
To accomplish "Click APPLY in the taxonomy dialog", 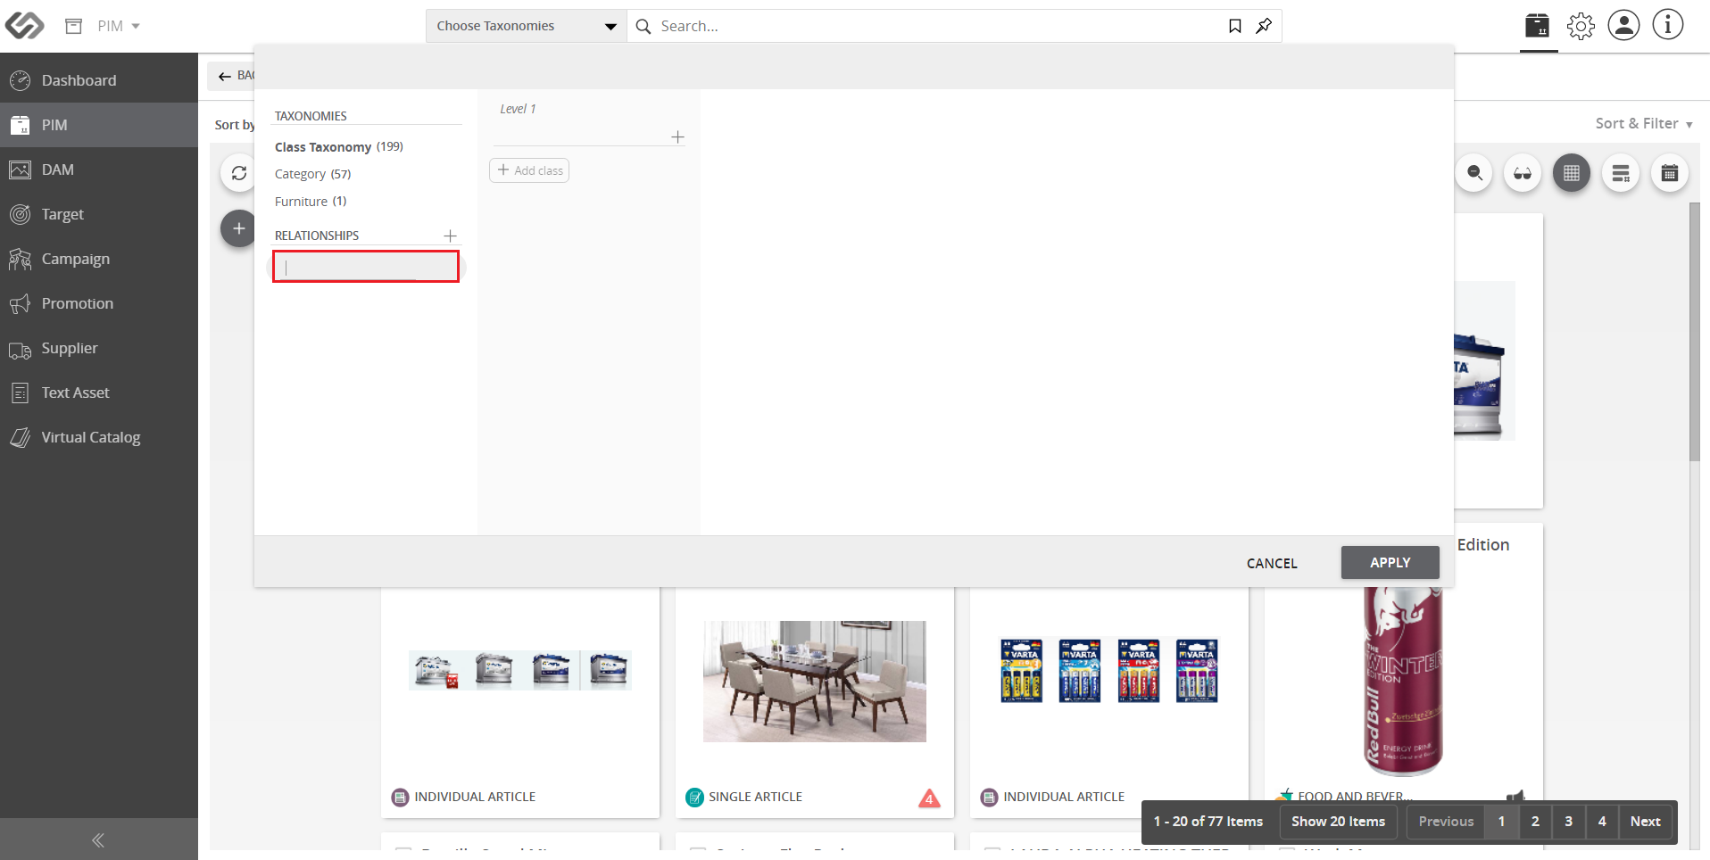I will coord(1390,562).
